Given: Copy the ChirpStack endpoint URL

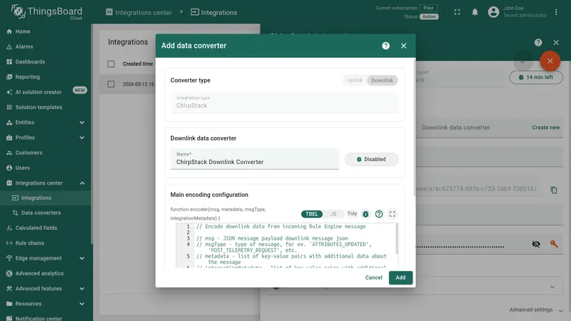Looking at the screenshot, I should (x=554, y=190).
